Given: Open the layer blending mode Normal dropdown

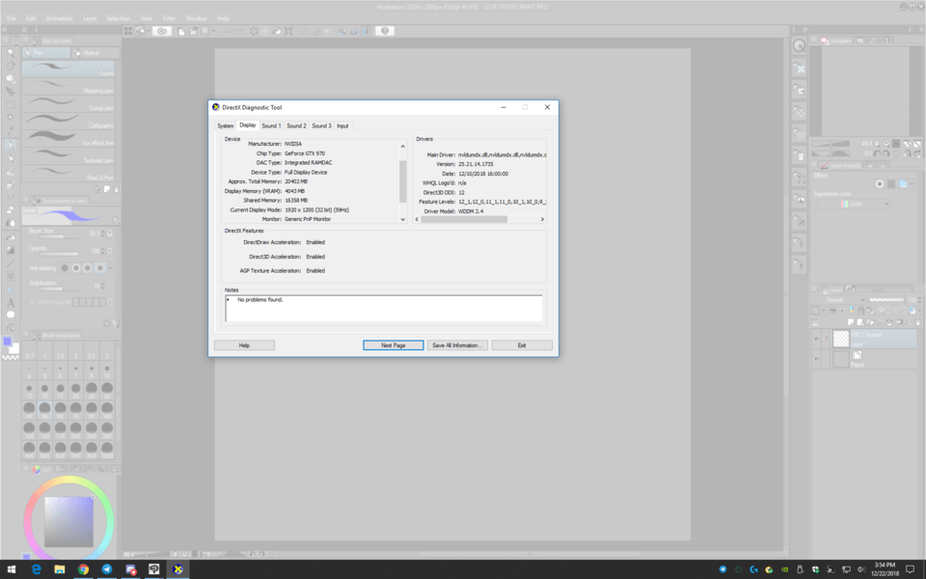Looking at the screenshot, I should [x=840, y=299].
